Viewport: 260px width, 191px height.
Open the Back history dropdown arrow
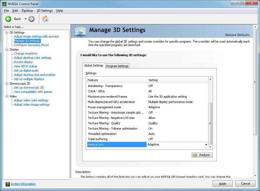(x=25, y=19)
